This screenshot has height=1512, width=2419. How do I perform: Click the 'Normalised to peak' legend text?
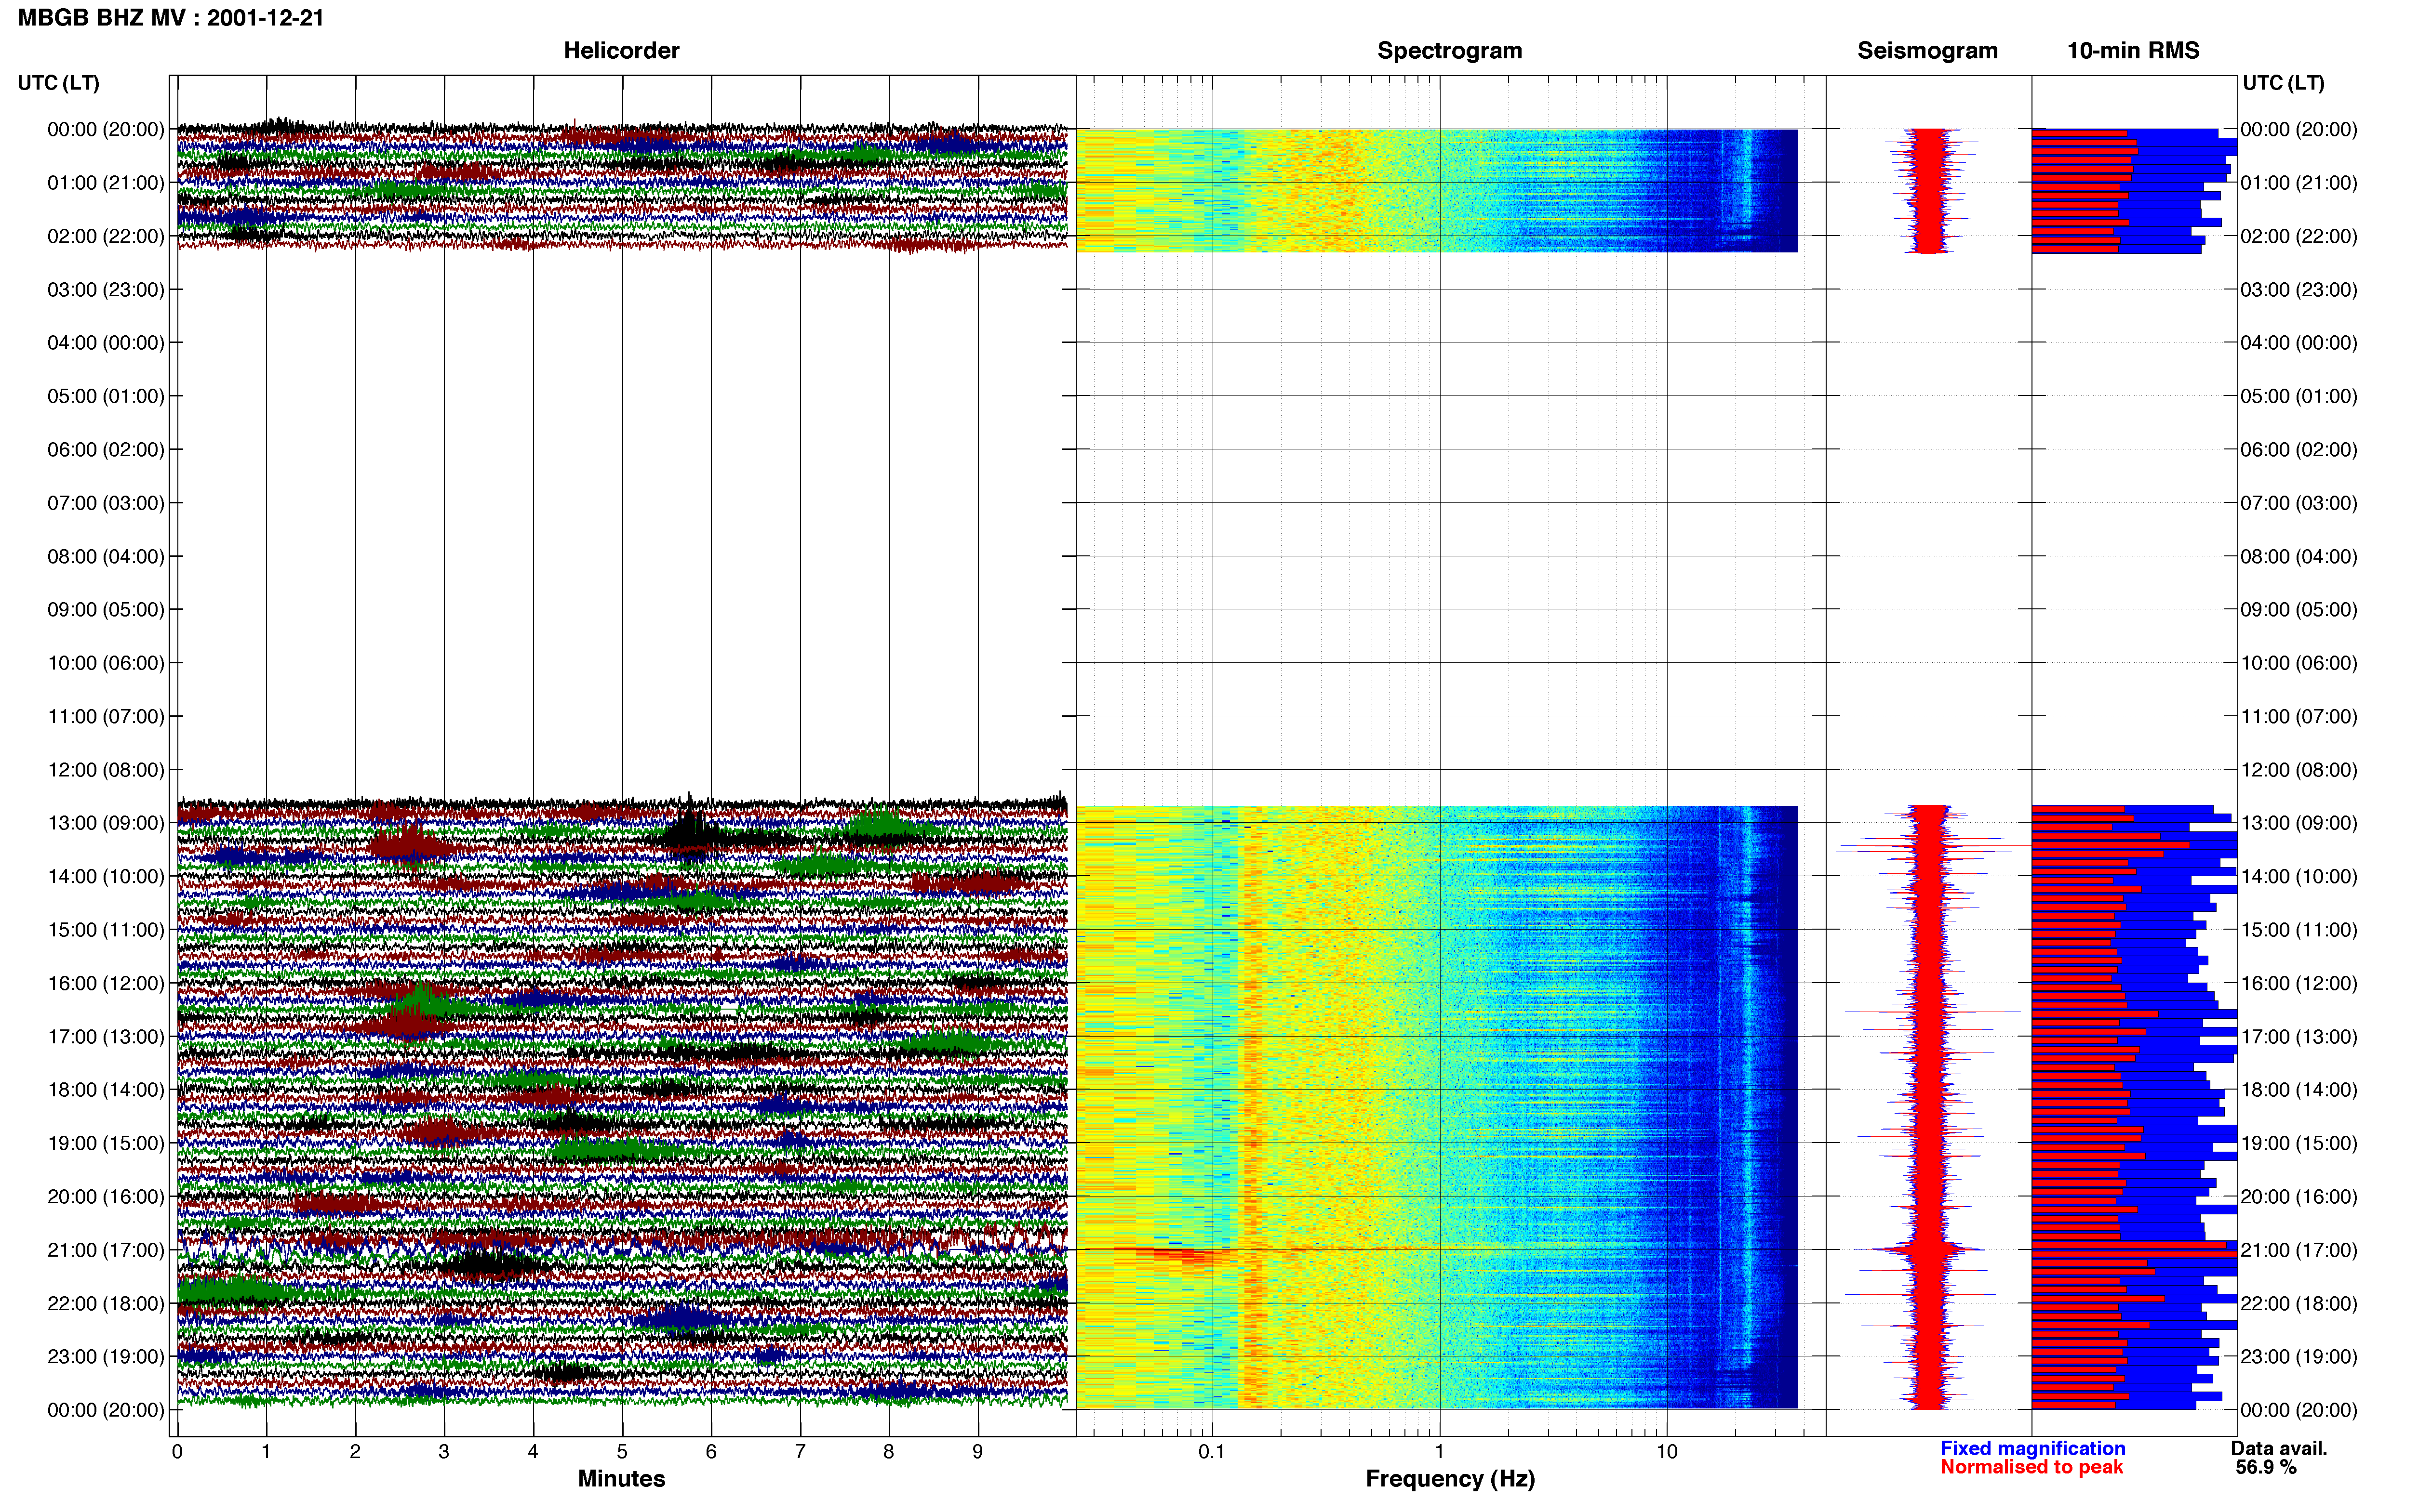[x=2031, y=1467]
